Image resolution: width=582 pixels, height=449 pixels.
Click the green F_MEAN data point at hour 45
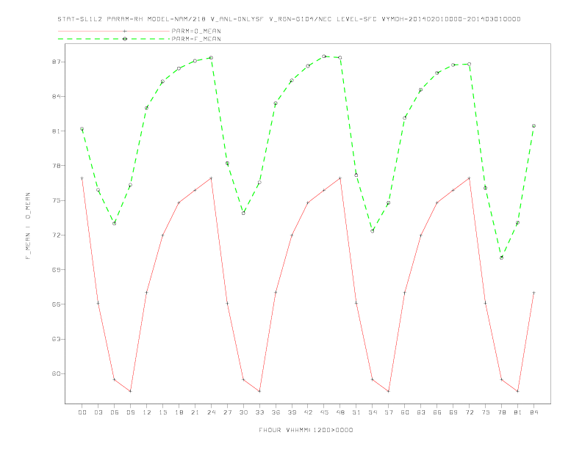[324, 56]
